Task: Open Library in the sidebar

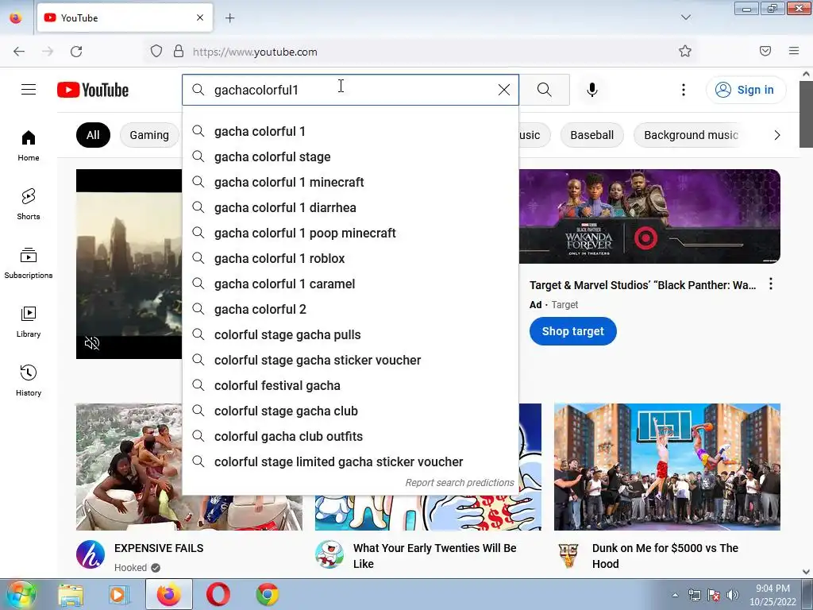Action: click(29, 322)
